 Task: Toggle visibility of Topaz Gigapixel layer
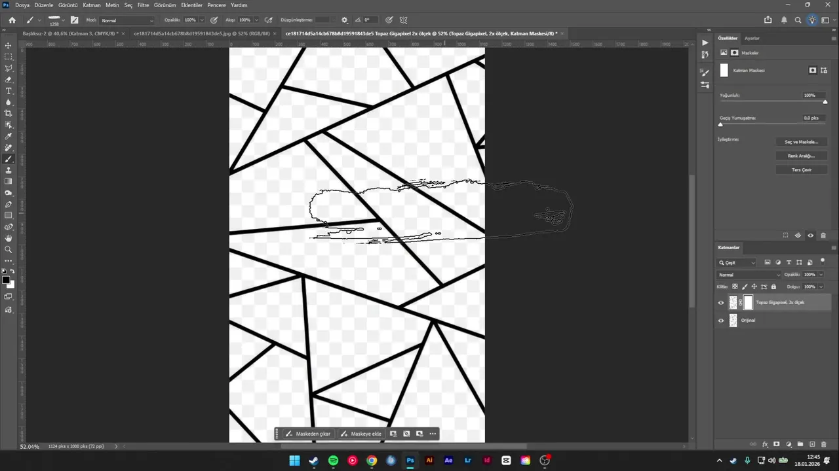point(721,303)
